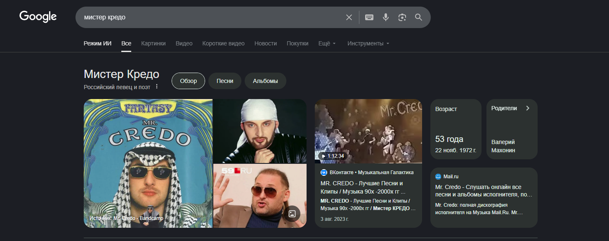Open the image gallery icon on the photo
This screenshot has width=609, height=241.
click(x=292, y=214)
